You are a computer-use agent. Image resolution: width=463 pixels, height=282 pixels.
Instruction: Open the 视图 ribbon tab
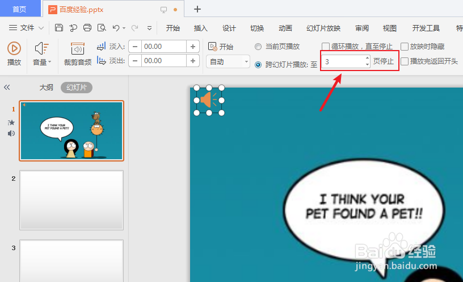pos(390,28)
